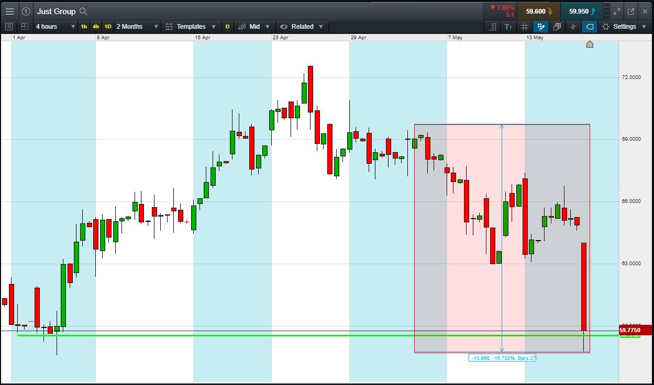Click the dotted chart layout icon
Viewport: 654px width, 385px height.
tap(25, 26)
